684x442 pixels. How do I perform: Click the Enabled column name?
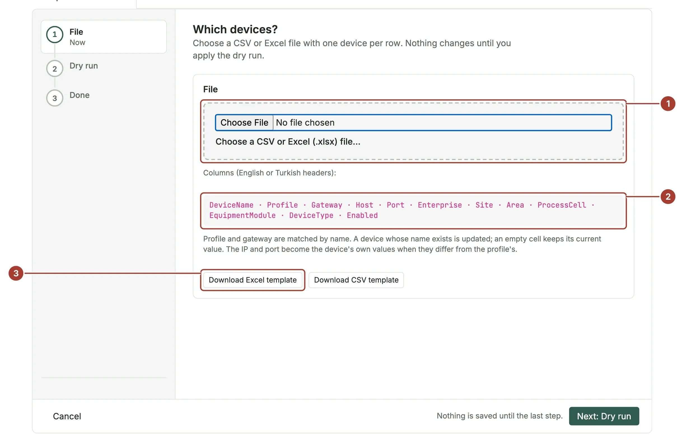[362, 215]
